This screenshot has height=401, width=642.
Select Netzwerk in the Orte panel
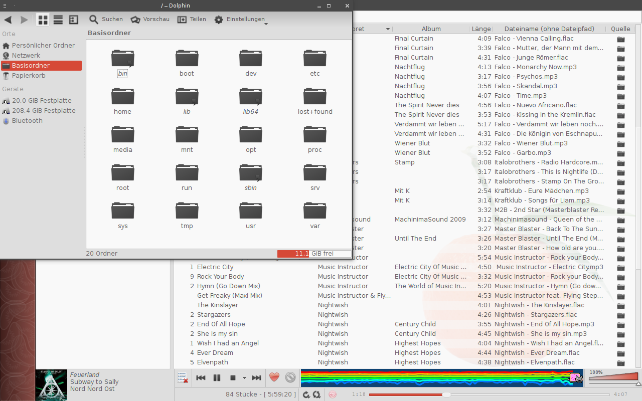41,56
